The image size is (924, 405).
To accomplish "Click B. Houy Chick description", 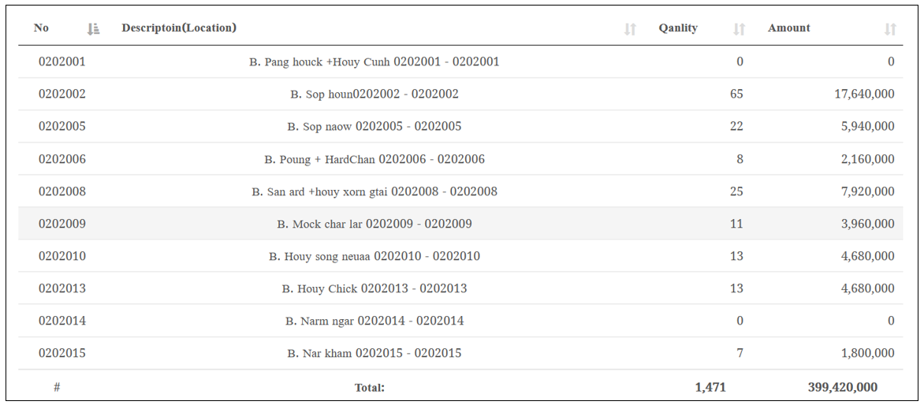I will pyautogui.click(x=374, y=288).
